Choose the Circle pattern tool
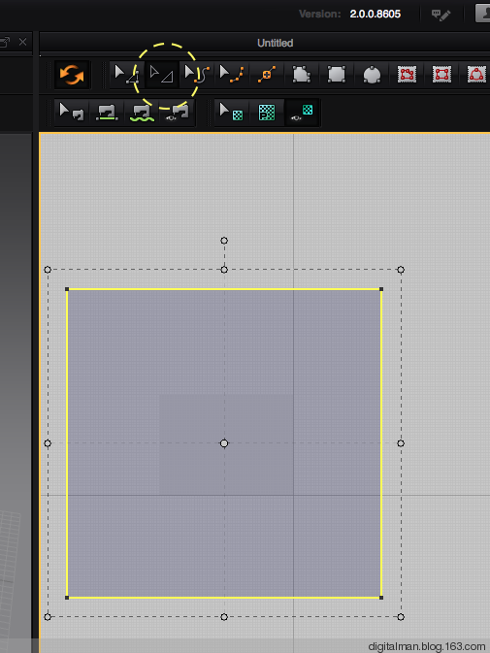490x653 pixels. pyautogui.click(x=372, y=75)
